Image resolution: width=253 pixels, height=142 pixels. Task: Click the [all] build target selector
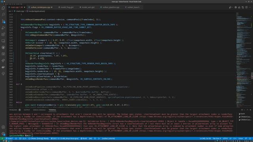click(x=91, y=138)
